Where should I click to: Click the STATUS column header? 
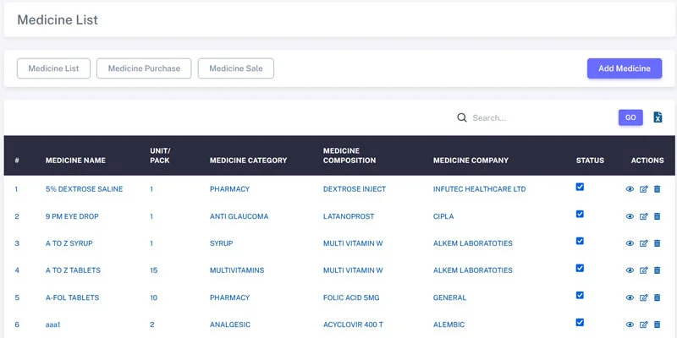pos(590,161)
